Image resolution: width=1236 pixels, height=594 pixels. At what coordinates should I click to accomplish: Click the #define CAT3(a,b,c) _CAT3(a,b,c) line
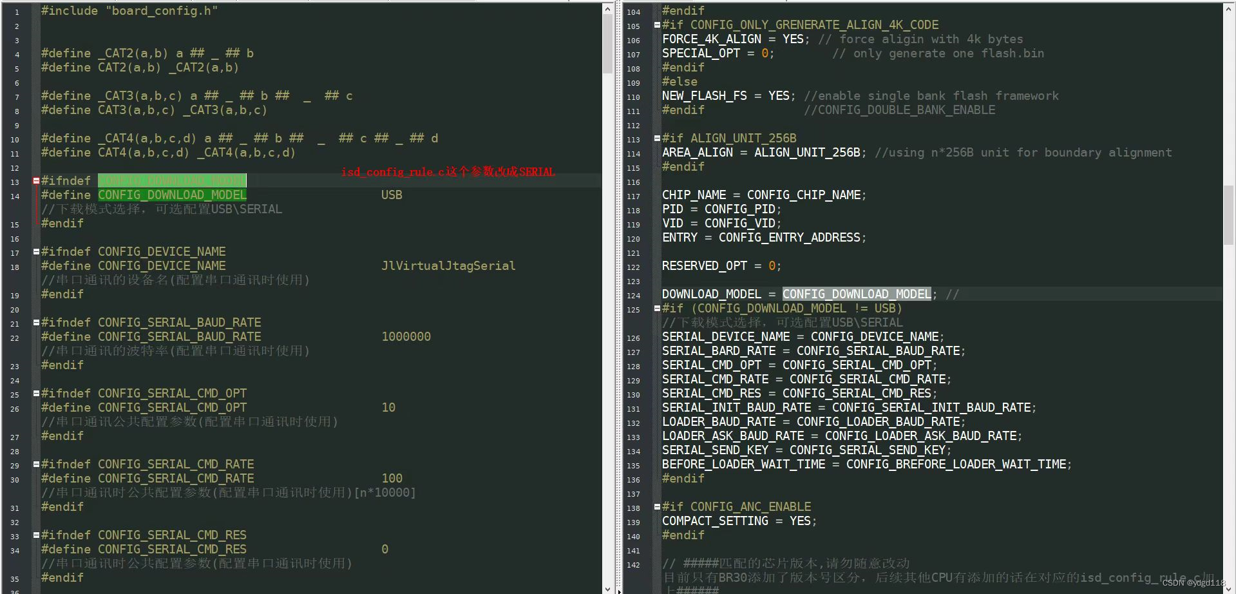tap(154, 110)
